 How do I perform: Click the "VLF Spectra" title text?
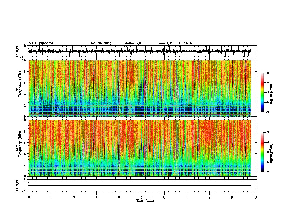pos(41,43)
